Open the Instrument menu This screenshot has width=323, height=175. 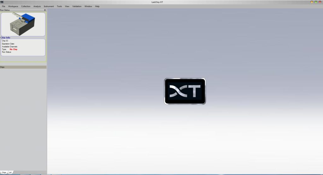(x=49, y=6)
